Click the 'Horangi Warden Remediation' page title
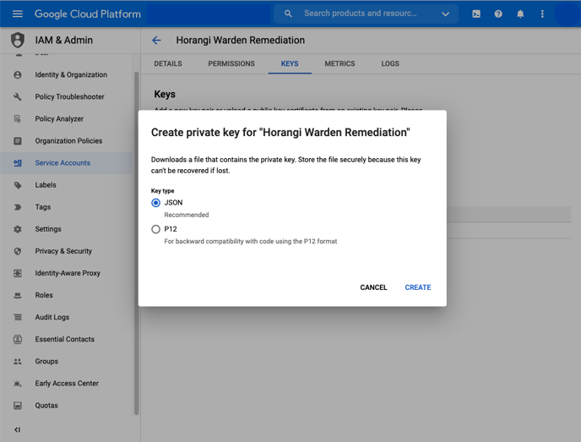 coord(240,40)
